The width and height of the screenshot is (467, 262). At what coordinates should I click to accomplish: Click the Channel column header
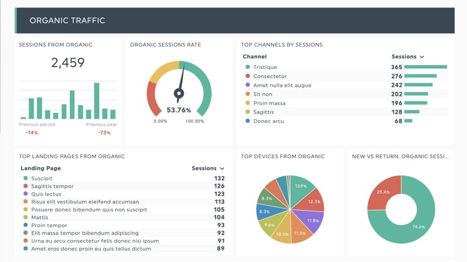click(x=255, y=56)
